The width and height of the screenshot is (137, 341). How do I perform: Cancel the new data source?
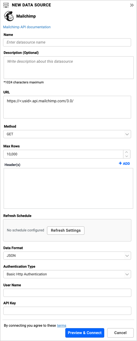(x=120, y=333)
